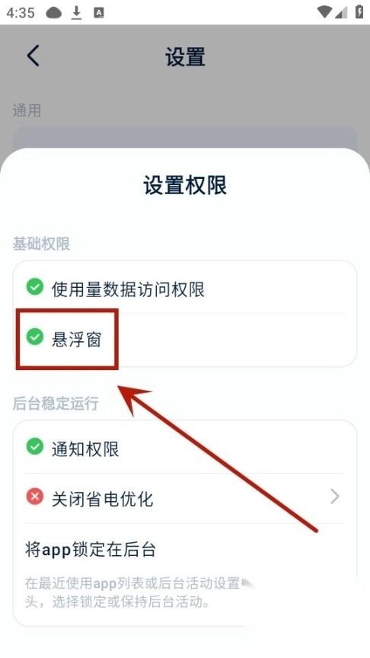
Task: Open the 关闭省电优化 chevron arrow
Action: pyautogui.click(x=335, y=497)
